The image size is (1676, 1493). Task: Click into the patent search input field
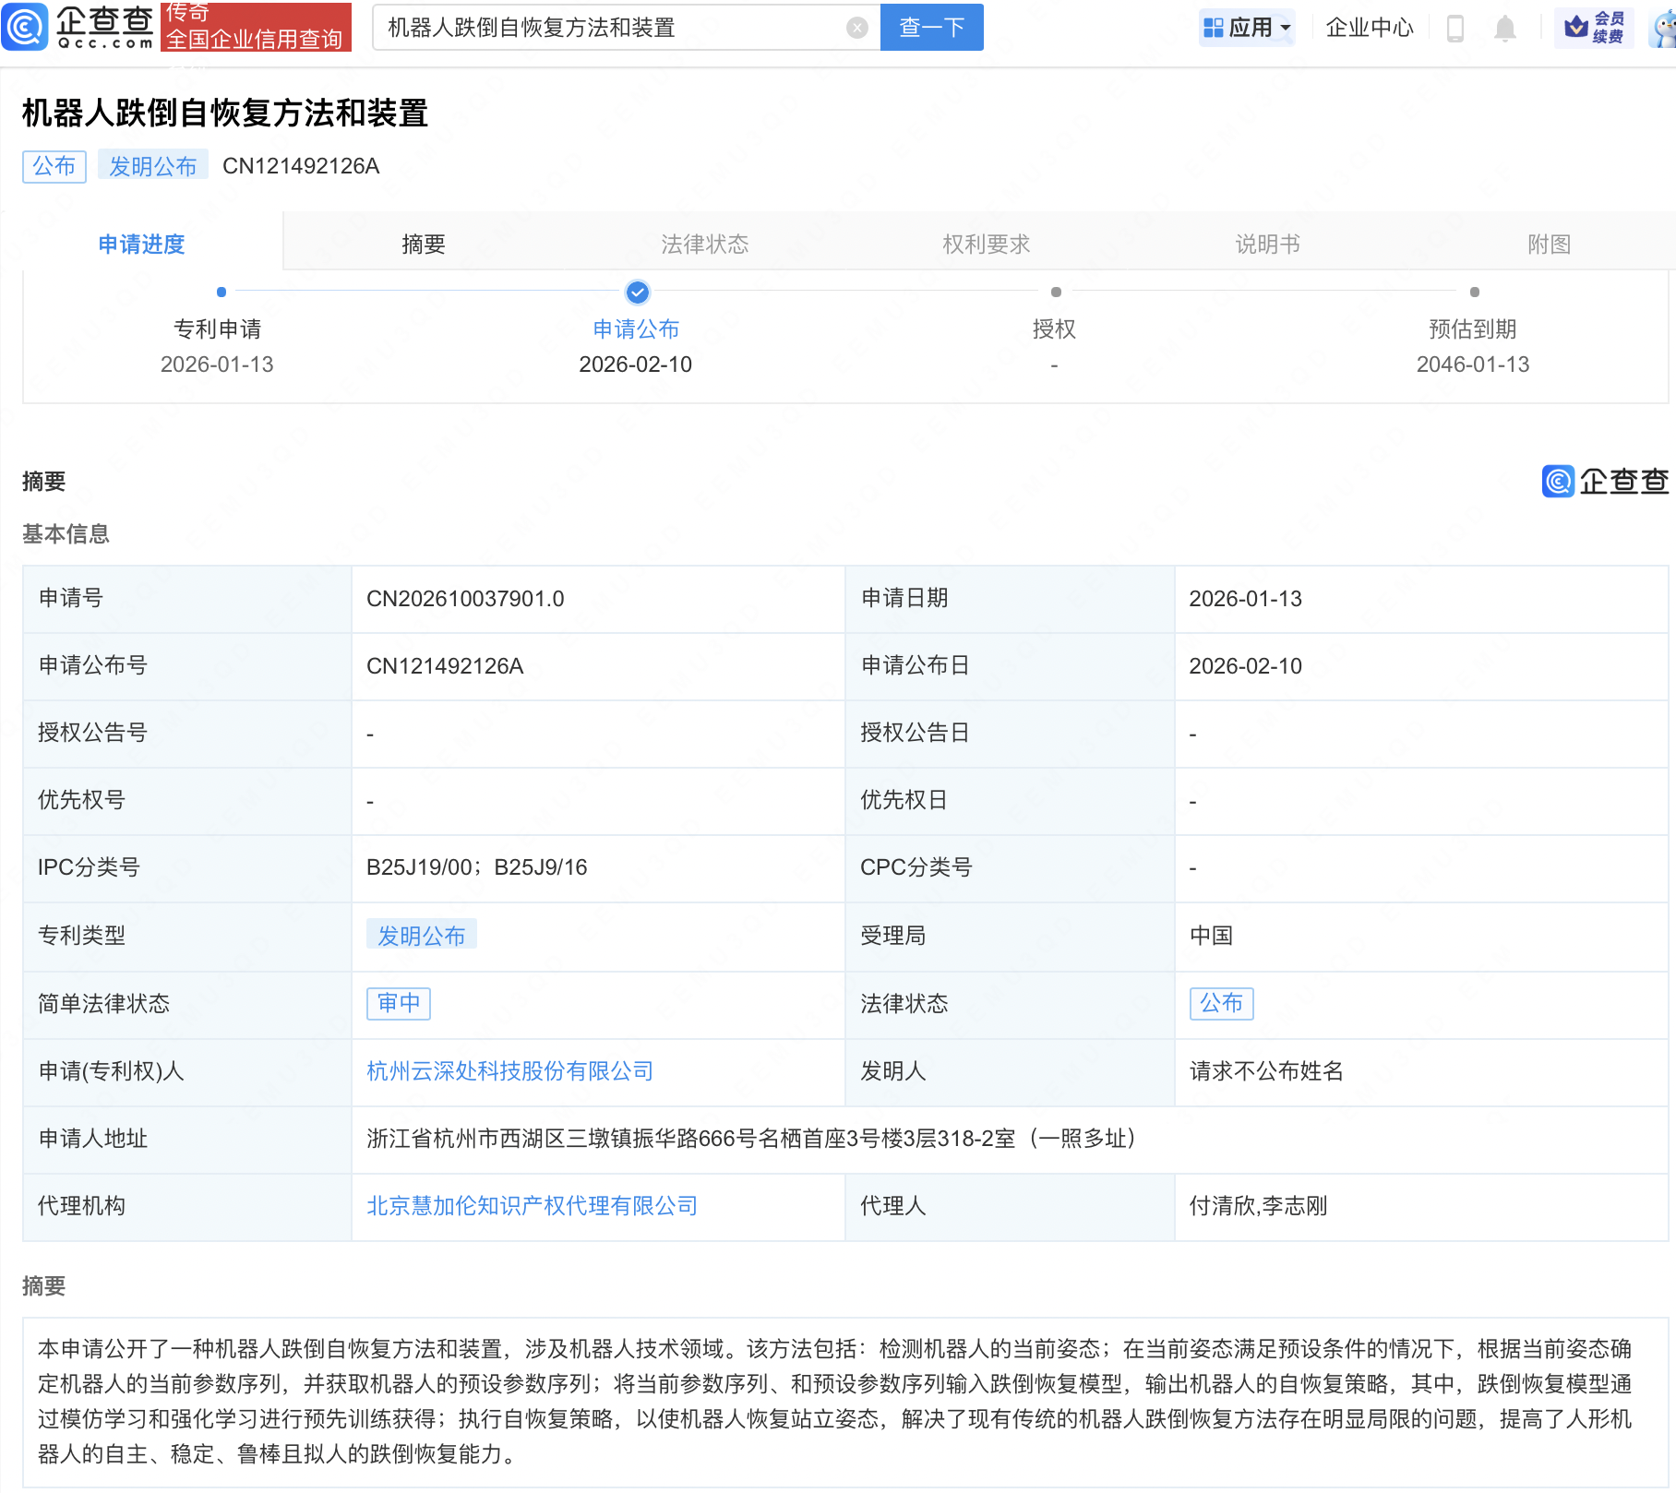point(609,28)
